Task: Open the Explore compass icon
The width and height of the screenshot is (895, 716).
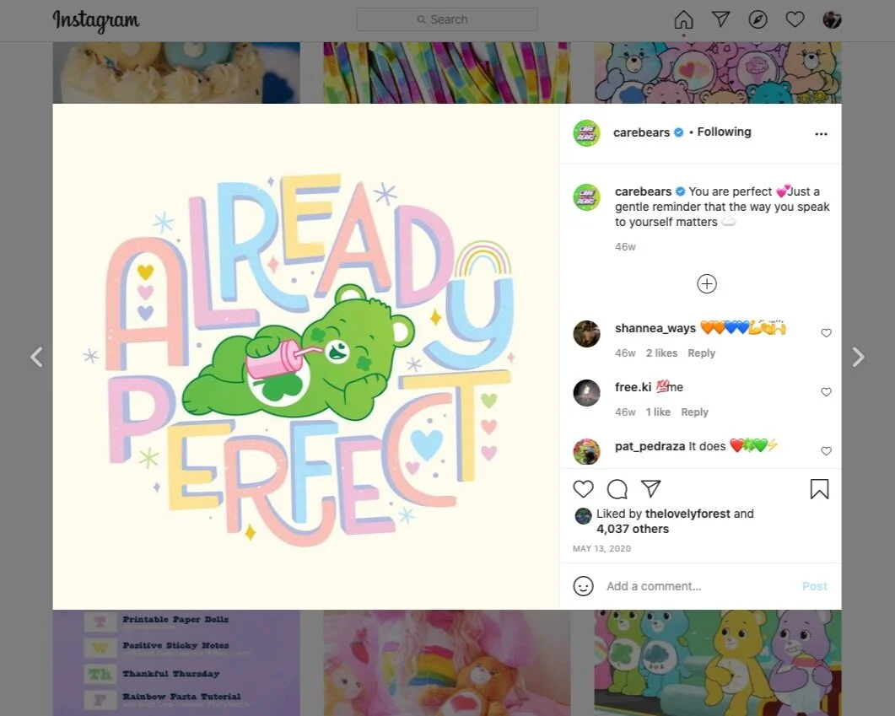Action: click(758, 20)
